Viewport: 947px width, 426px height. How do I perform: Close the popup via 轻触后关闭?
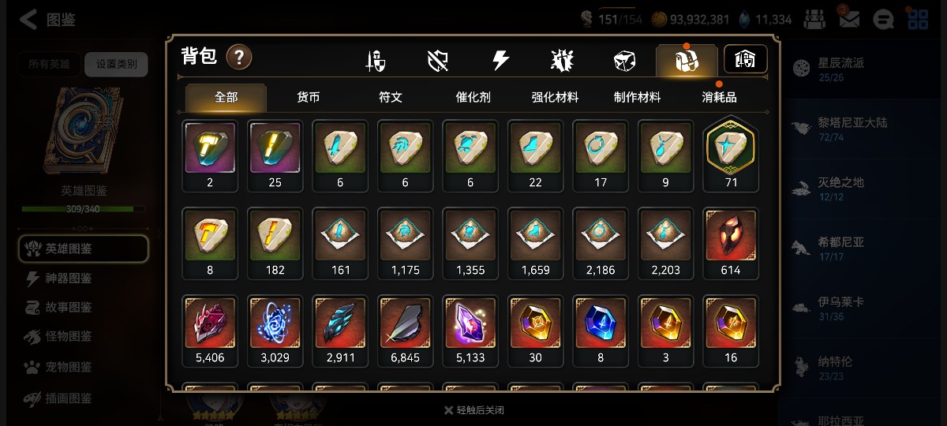pyautogui.click(x=473, y=410)
